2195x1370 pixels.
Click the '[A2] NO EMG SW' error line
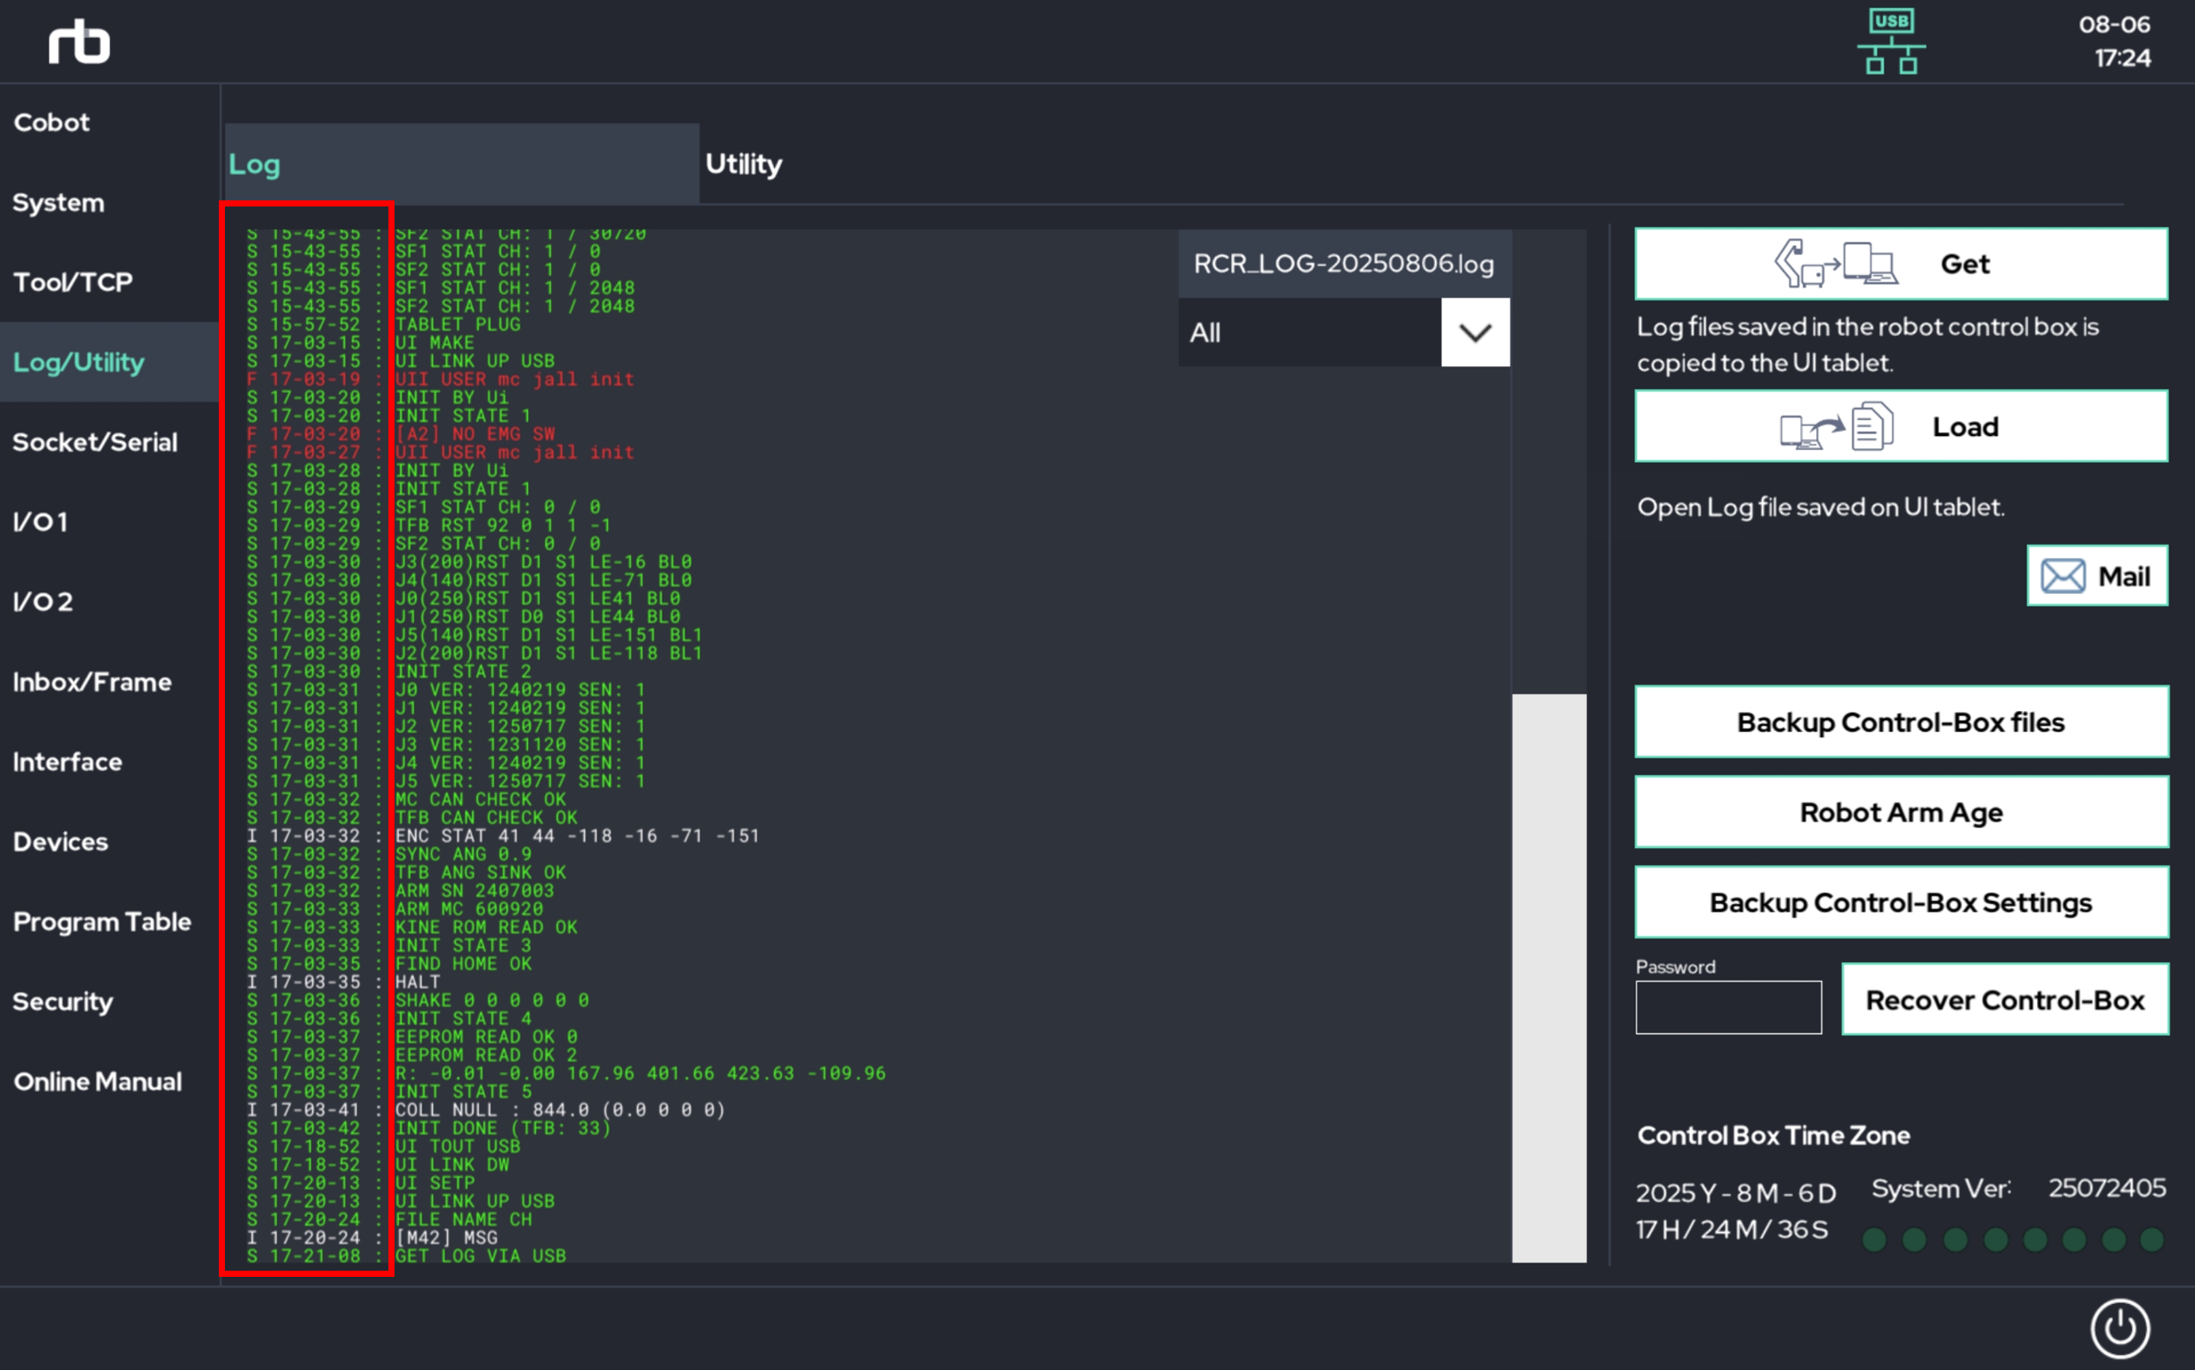(401, 434)
